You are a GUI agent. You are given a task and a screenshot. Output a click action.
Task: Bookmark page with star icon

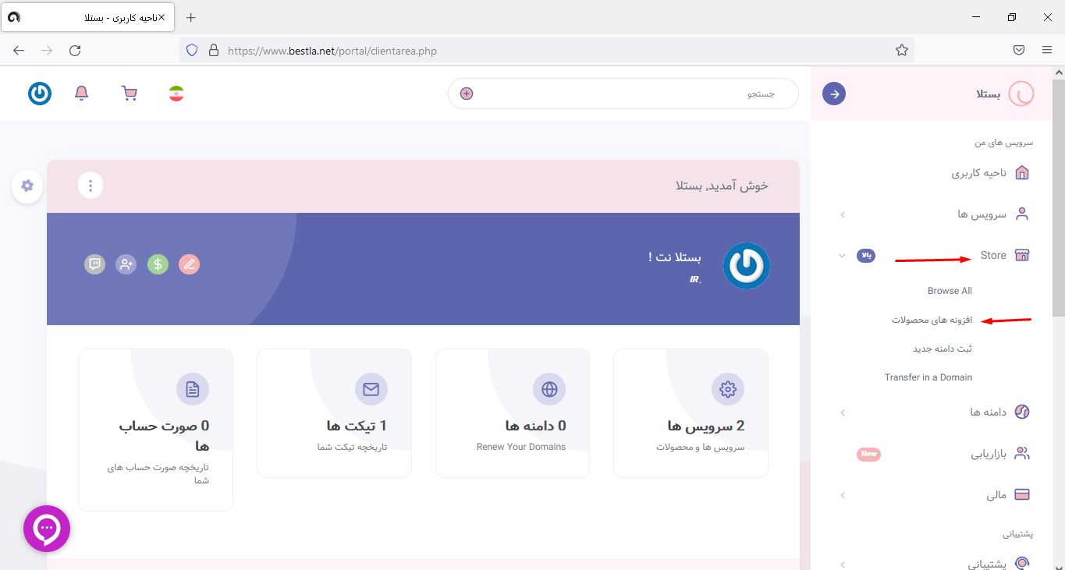(x=902, y=51)
